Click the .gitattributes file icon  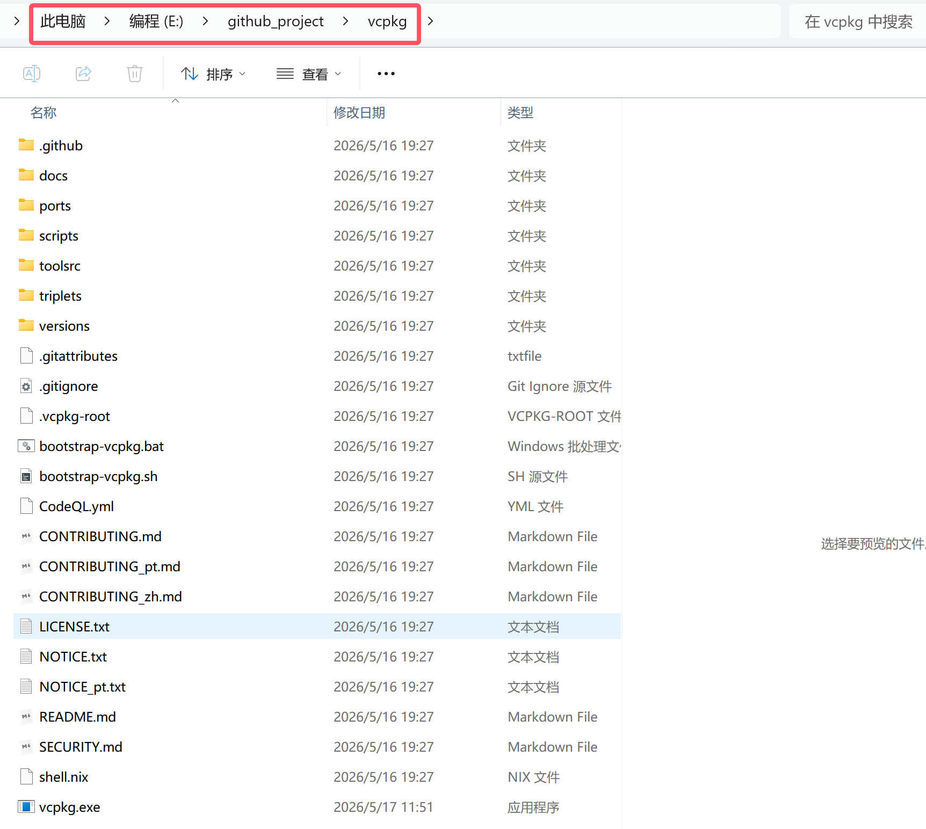coord(26,355)
